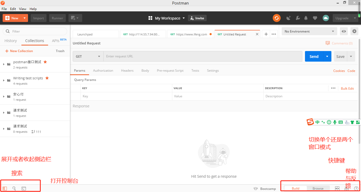Expand the postman接口测试 collection
361x192 pixels.
tap(4, 64)
